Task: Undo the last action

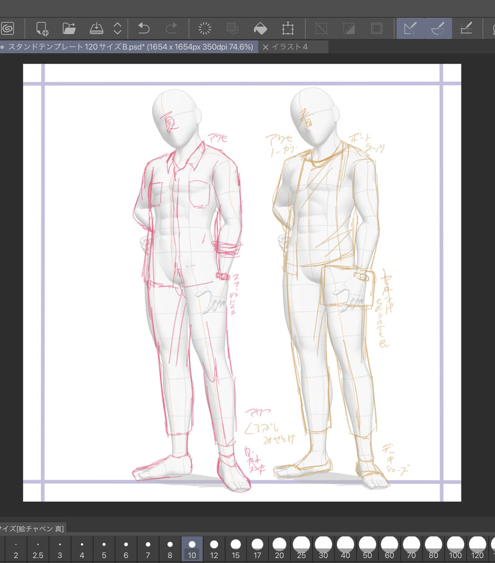Action: click(x=144, y=28)
